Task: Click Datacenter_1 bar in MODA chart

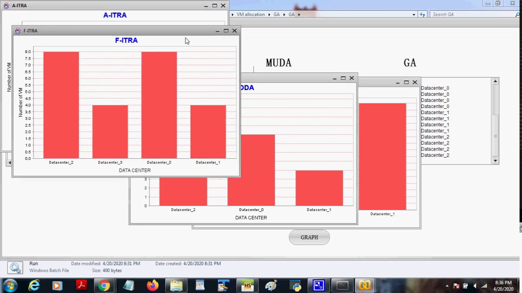Action: (319, 188)
